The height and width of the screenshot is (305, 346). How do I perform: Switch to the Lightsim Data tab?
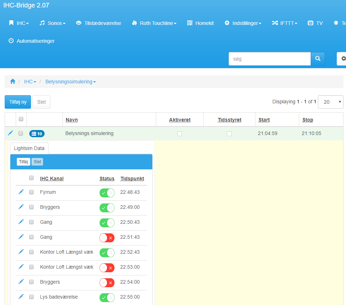click(x=29, y=148)
